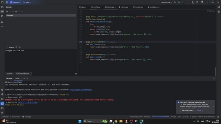Screen dimensions: 221x124
Task: Open Search Everywhere magnifier
Action: 197,2
